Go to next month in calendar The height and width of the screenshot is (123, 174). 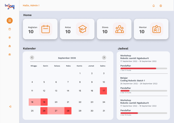click(x=104, y=57)
